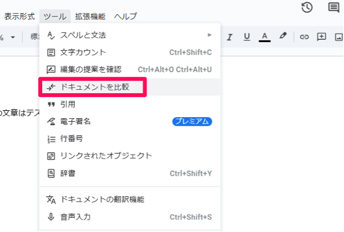344x232 pixels.
Task: Click review suggested edits icon
Action: coord(51,70)
